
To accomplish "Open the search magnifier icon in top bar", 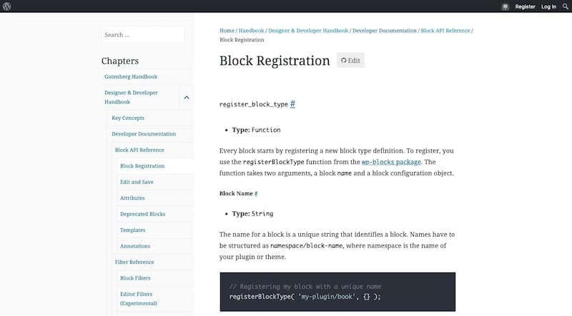I will coord(566,6).
